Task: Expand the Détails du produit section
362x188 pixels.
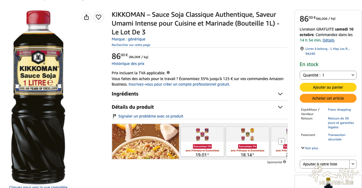Action: [x=200, y=107]
